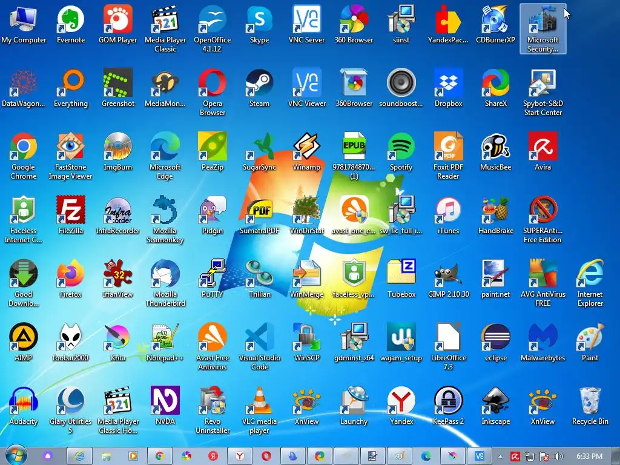Launch VNC Server shortcut

tap(306, 24)
